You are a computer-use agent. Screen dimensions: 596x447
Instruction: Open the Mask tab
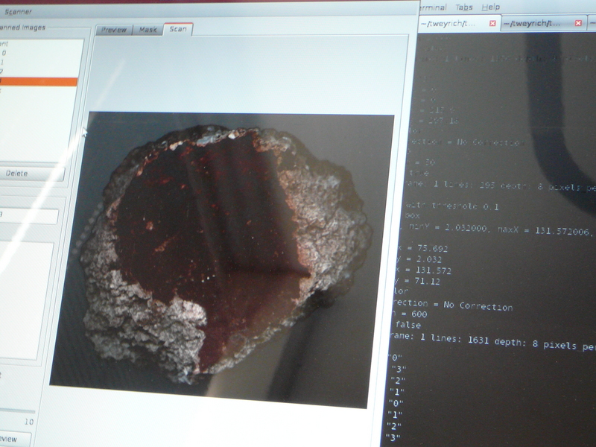[x=148, y=30]
